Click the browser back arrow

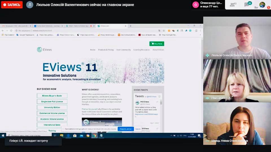(3, 30)
